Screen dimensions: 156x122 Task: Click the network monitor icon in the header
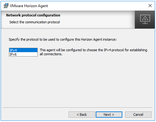145,19
